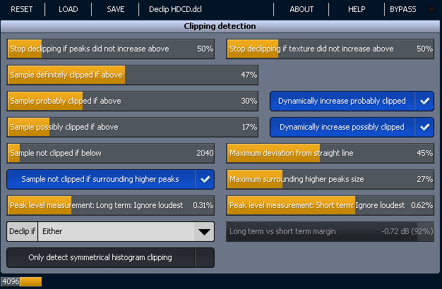The width and height of the screenshot is (442, 289).
Task: Click the Clipping detection panel header
Action: (x=220, y=26)
